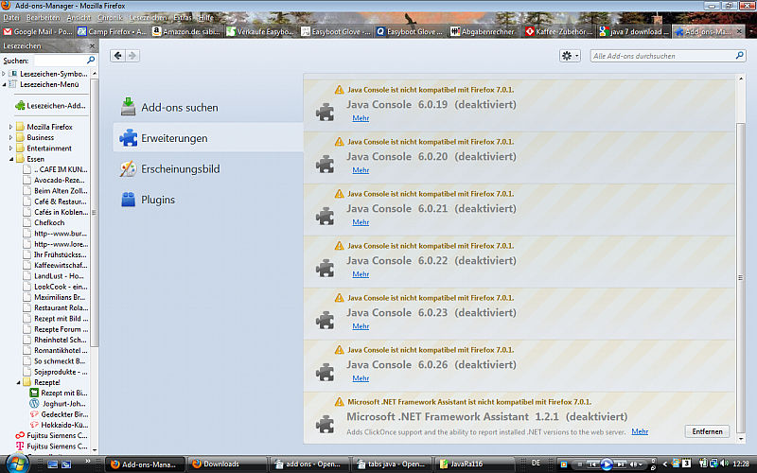The image size is (757, 473).
Task: Expand the Business bookmark folder
Action: point(10,137)
